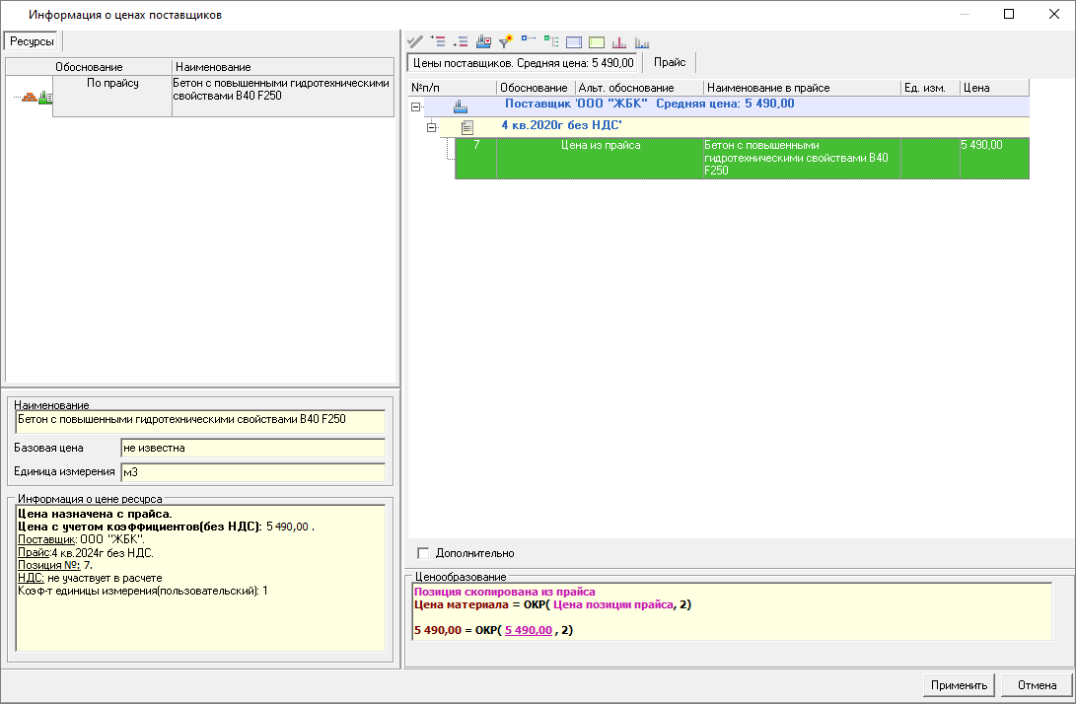This screenshot has height=704, width=1076.
Task: Collapse the Поставщик 'ООО "ЖБК"' node
Action: coord(416,106)
